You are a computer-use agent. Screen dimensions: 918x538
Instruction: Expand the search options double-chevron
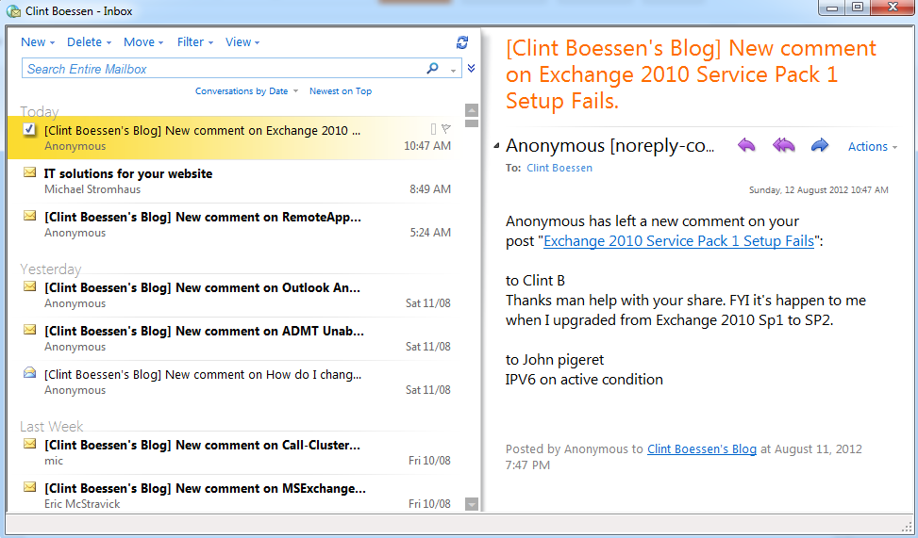(472, 69)
